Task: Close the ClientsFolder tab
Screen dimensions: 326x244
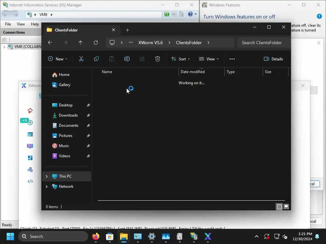Action: 114,30
